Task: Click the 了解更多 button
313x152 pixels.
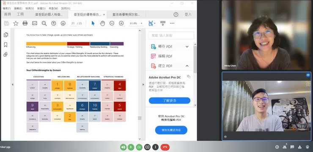Action: pyautogui.click(x=170, y=100)
